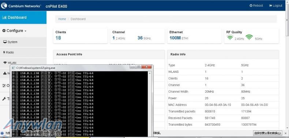Maximize the ping.exe window
Screen dimensions: 289x138
[x=139, y=67]
